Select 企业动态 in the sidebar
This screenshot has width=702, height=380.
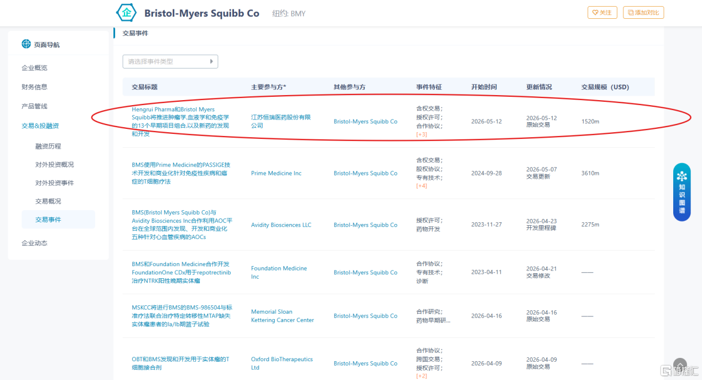pyautogui.click(x=34, y=243)
